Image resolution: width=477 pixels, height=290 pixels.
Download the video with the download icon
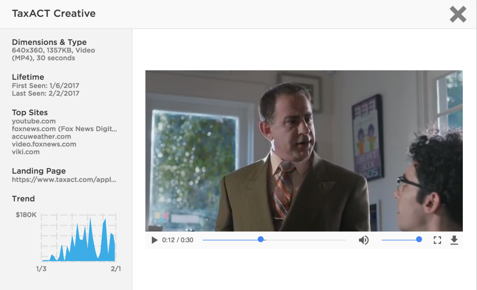(x=454, y=240)
